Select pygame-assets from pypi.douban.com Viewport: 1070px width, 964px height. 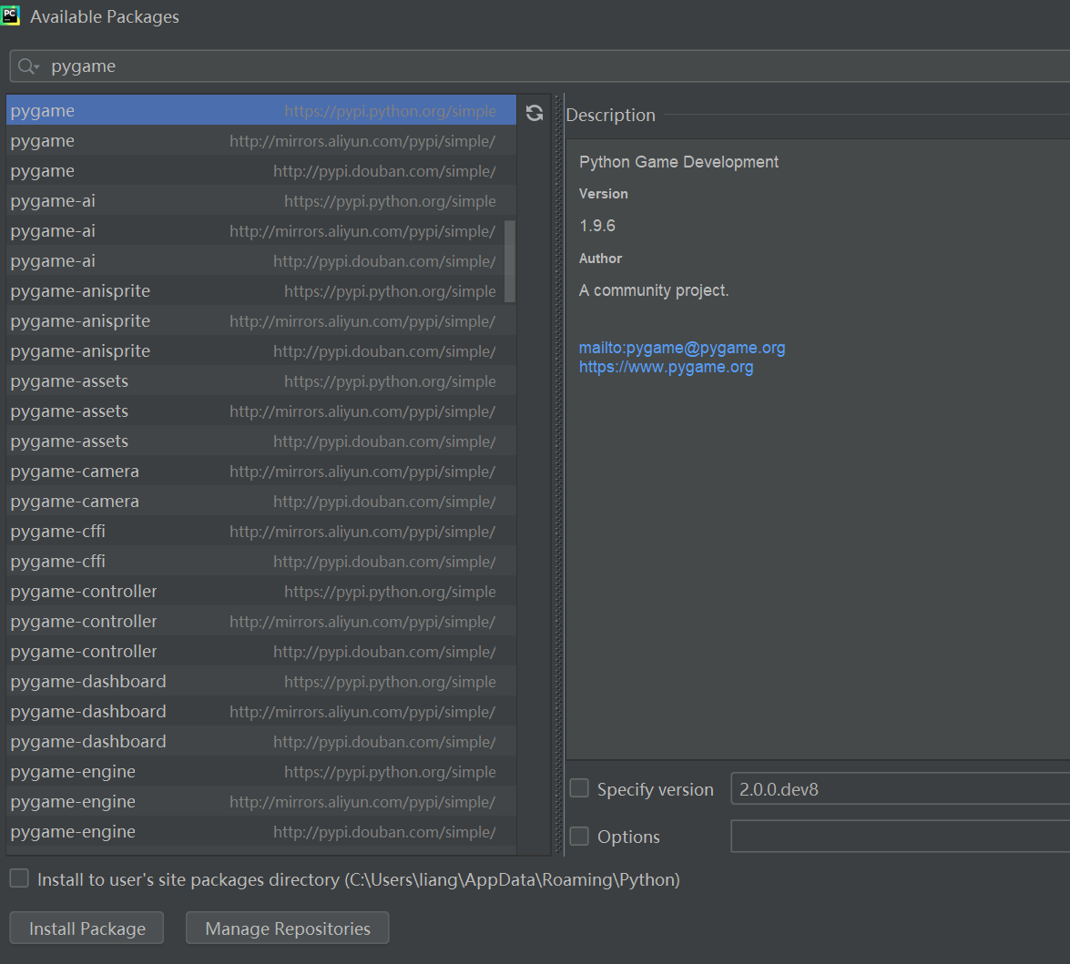point(261,441)
